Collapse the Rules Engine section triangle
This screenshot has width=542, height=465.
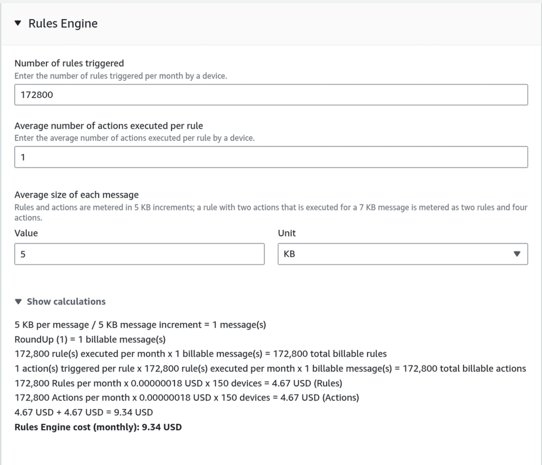click(x=18, y=24)
